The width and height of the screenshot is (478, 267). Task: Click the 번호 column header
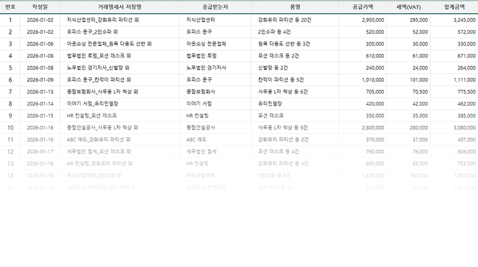10,7
